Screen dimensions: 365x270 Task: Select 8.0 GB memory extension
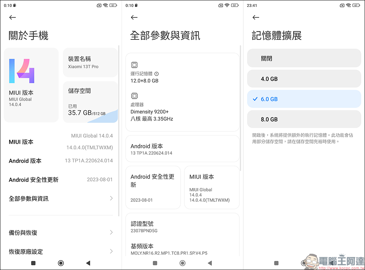(x=304, y=119)
